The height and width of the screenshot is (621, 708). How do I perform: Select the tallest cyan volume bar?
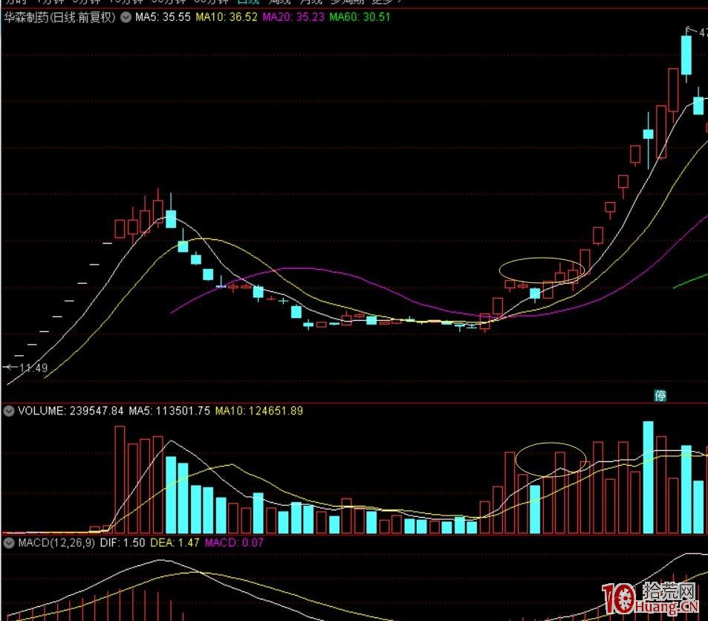coord(648,478)
